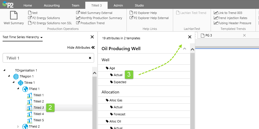
Task: Hide Attributes panel toggle
Action: [81, 48]
